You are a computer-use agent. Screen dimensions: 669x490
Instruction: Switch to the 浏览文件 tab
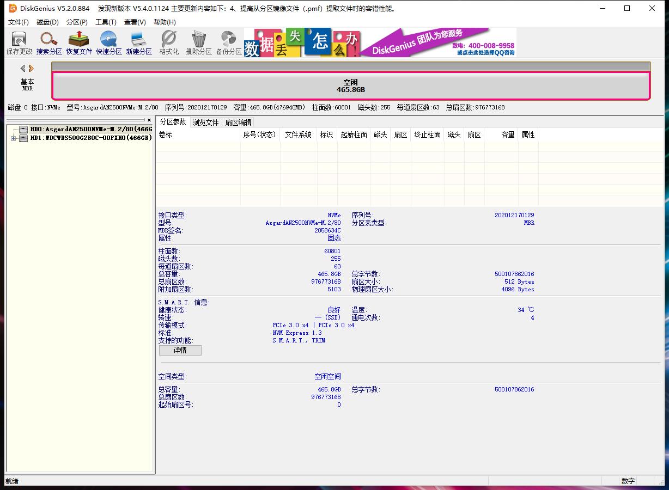(x=205, y=122)
